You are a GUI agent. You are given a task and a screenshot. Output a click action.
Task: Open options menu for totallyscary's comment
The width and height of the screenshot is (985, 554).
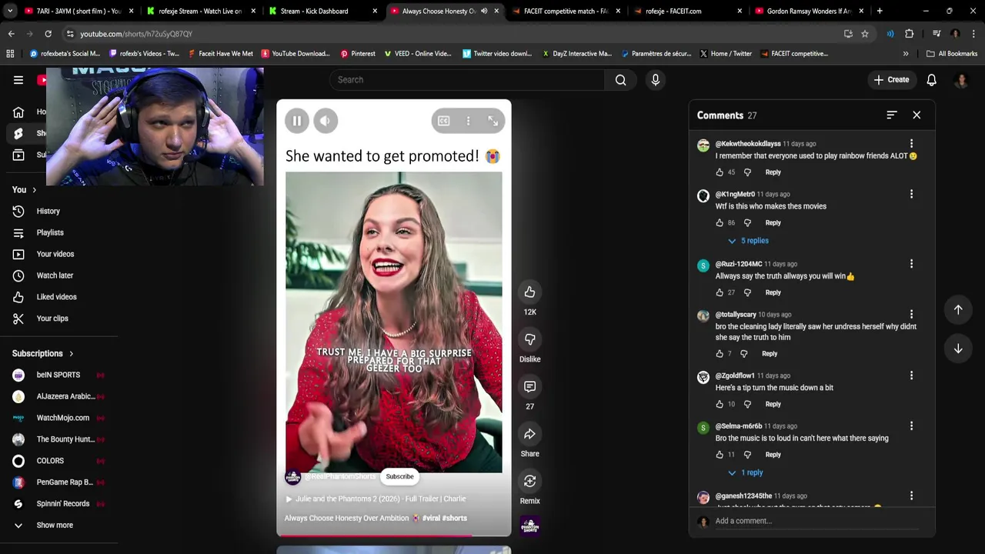click(x=911, y=314)
